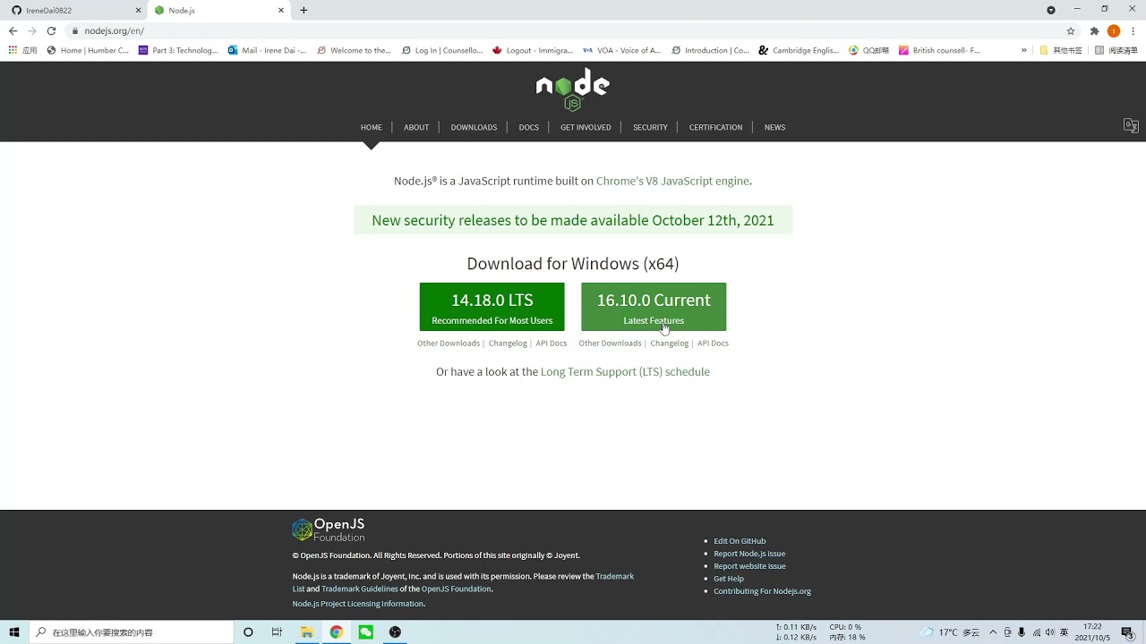Open the NEWS nav item
1146x644 pixels.
pyautogui.click(x=774, y=127)
